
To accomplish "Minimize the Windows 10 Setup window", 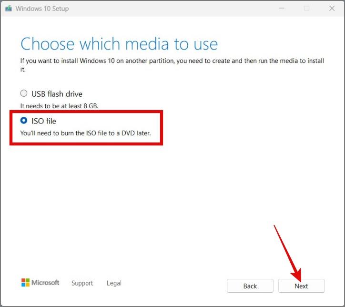I will (282, 9).
